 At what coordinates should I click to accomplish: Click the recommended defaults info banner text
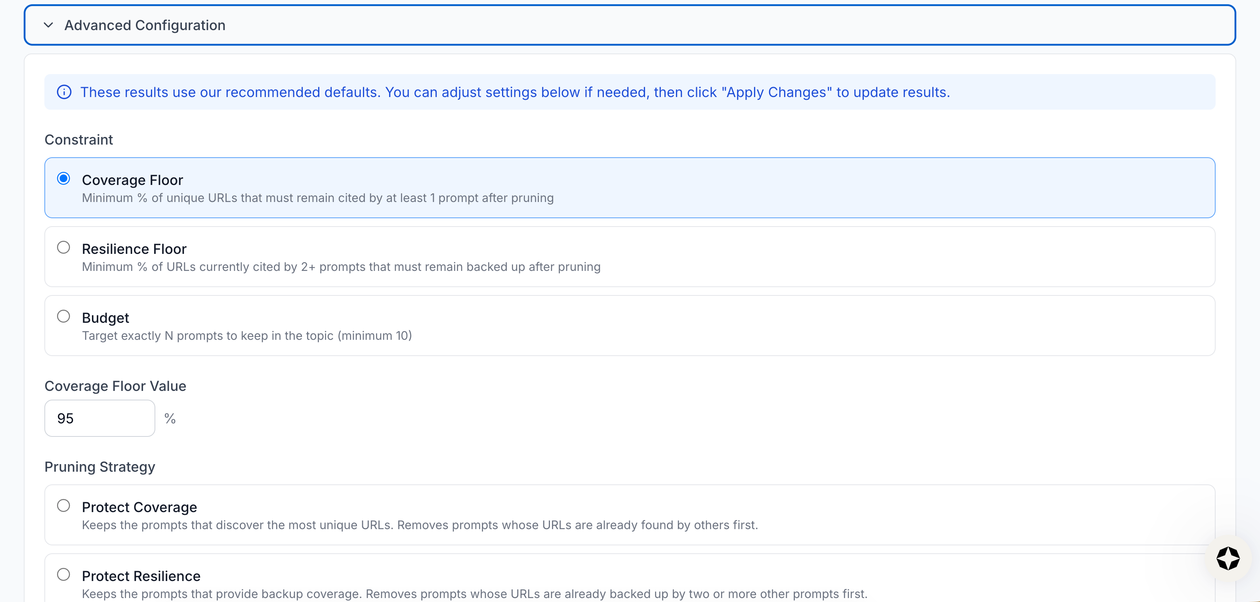click(515, 92)
